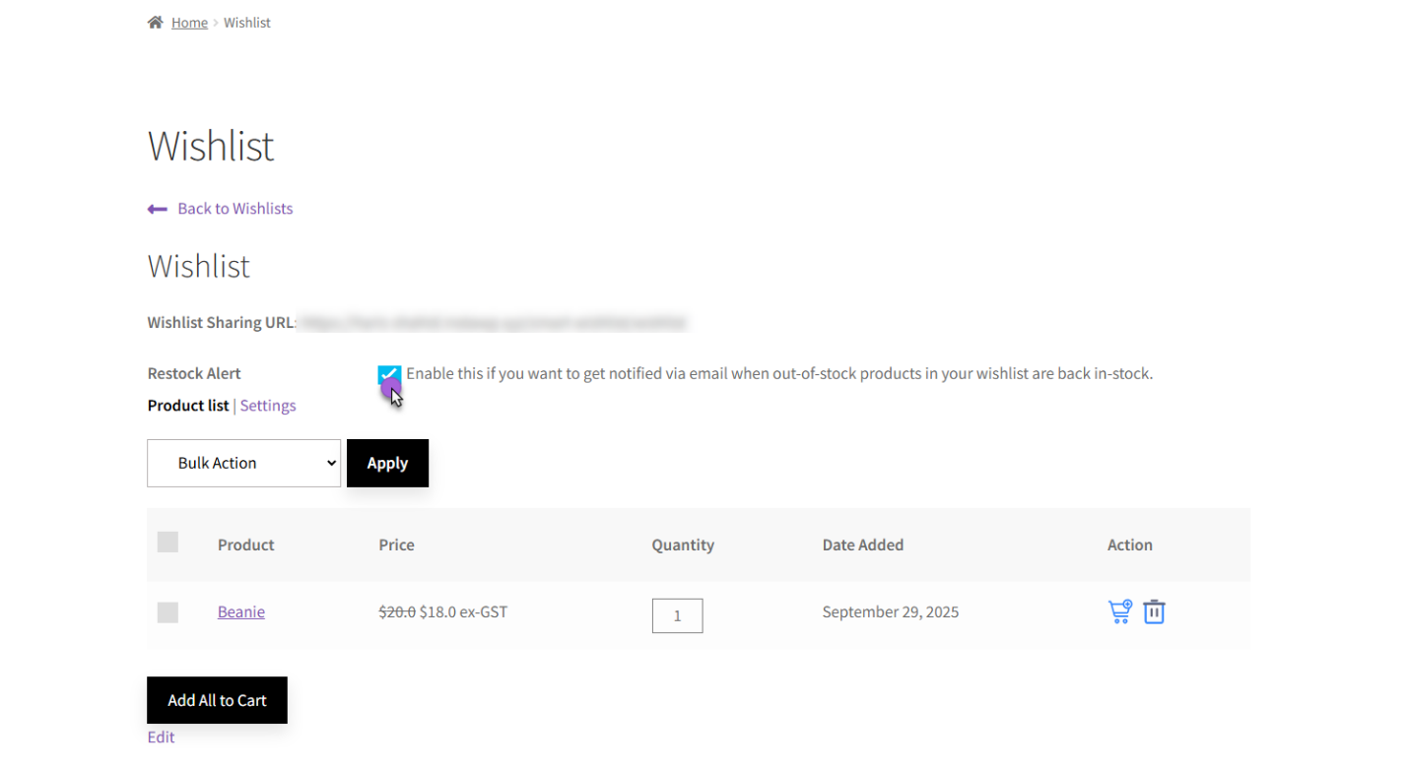Select the Product list tab

point(187,405)
